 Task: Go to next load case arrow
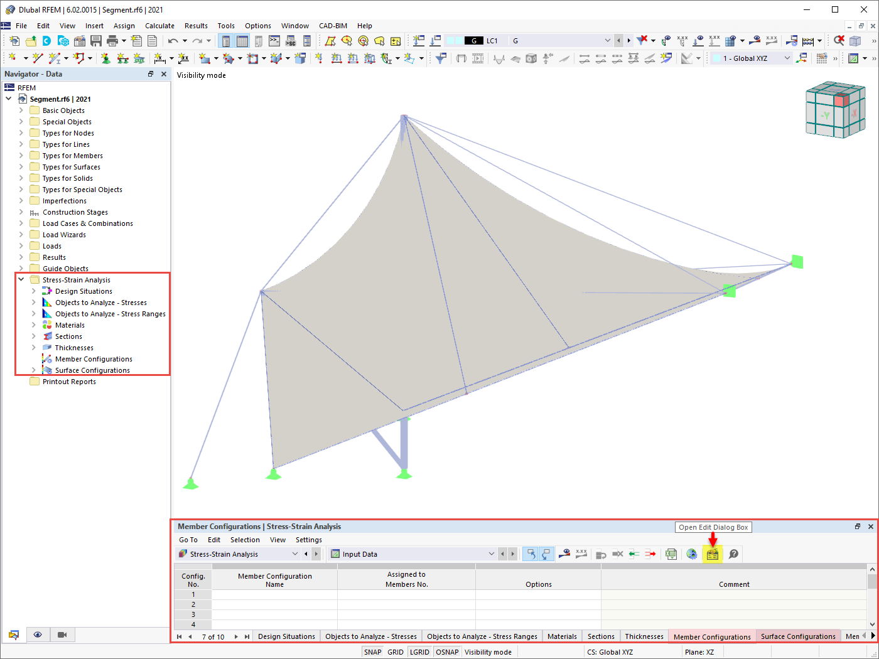coord(628,41)
